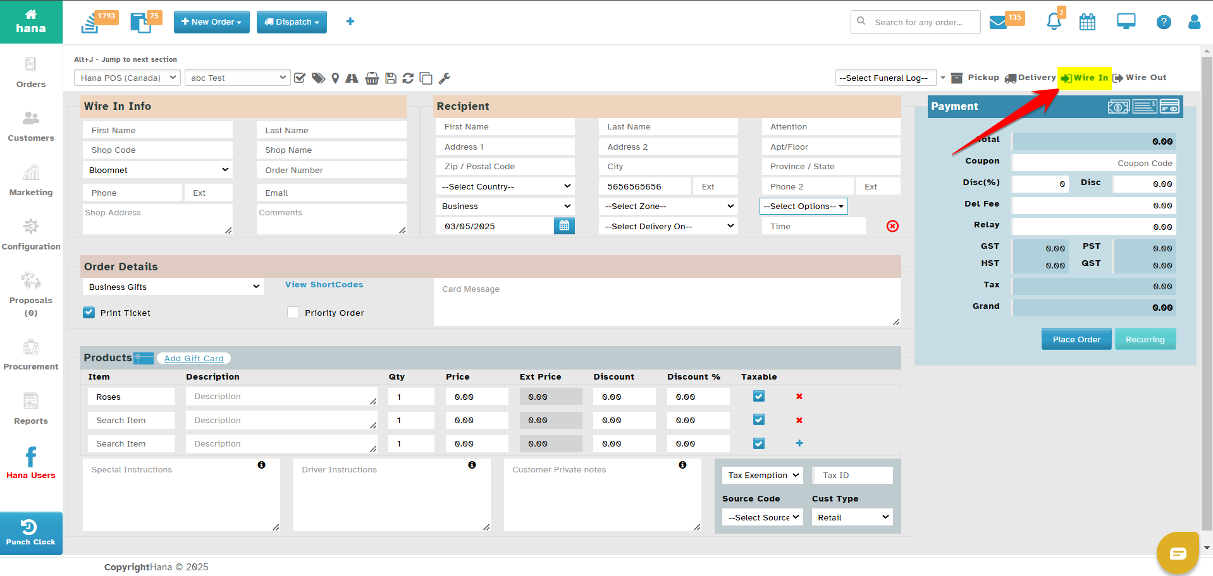The width and height of the screenshot is (1213, 576).
Task: Click the checkmark task icon in toolbar
Action: tap(300, 78)
